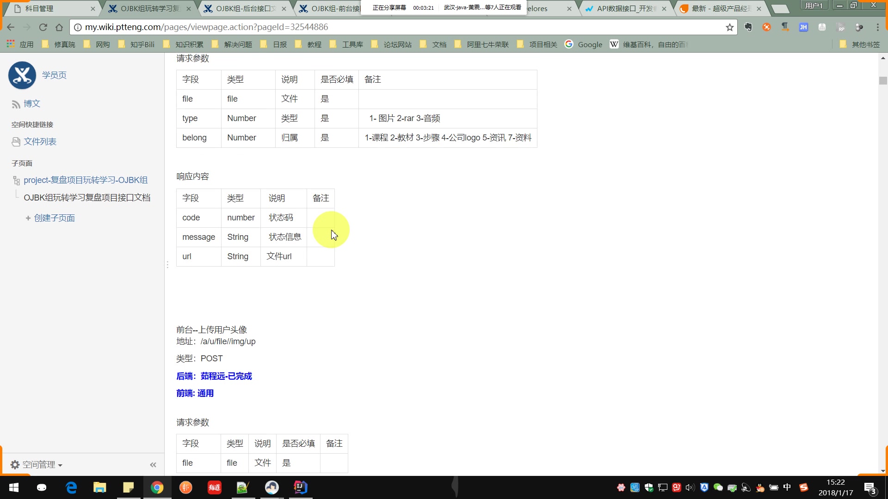Click the browser home icon
This screenshot has height=499, width=888.
pos(59,27)
